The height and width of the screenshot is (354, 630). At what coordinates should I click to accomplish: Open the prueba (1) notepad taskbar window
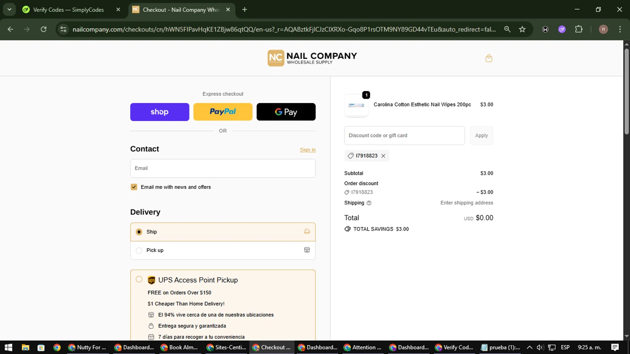[500, 347]
